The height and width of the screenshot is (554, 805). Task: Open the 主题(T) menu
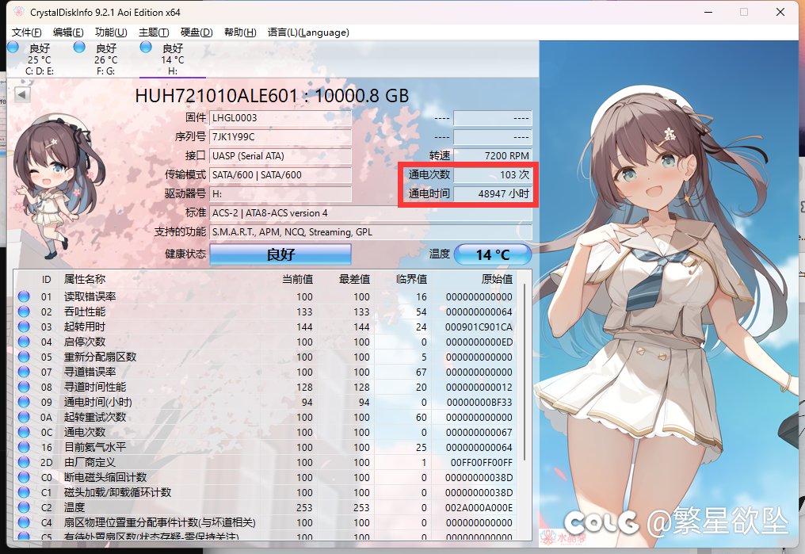tap(154, 32)
